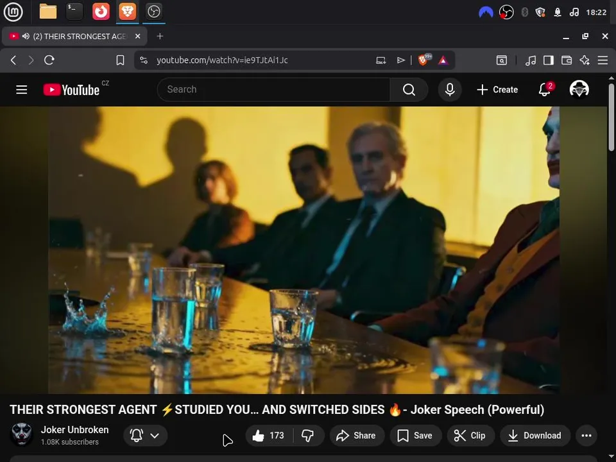Open the Bluetooth tray icon
The height and width of the screenshot is (462, 616).
[x=524, y=13]
